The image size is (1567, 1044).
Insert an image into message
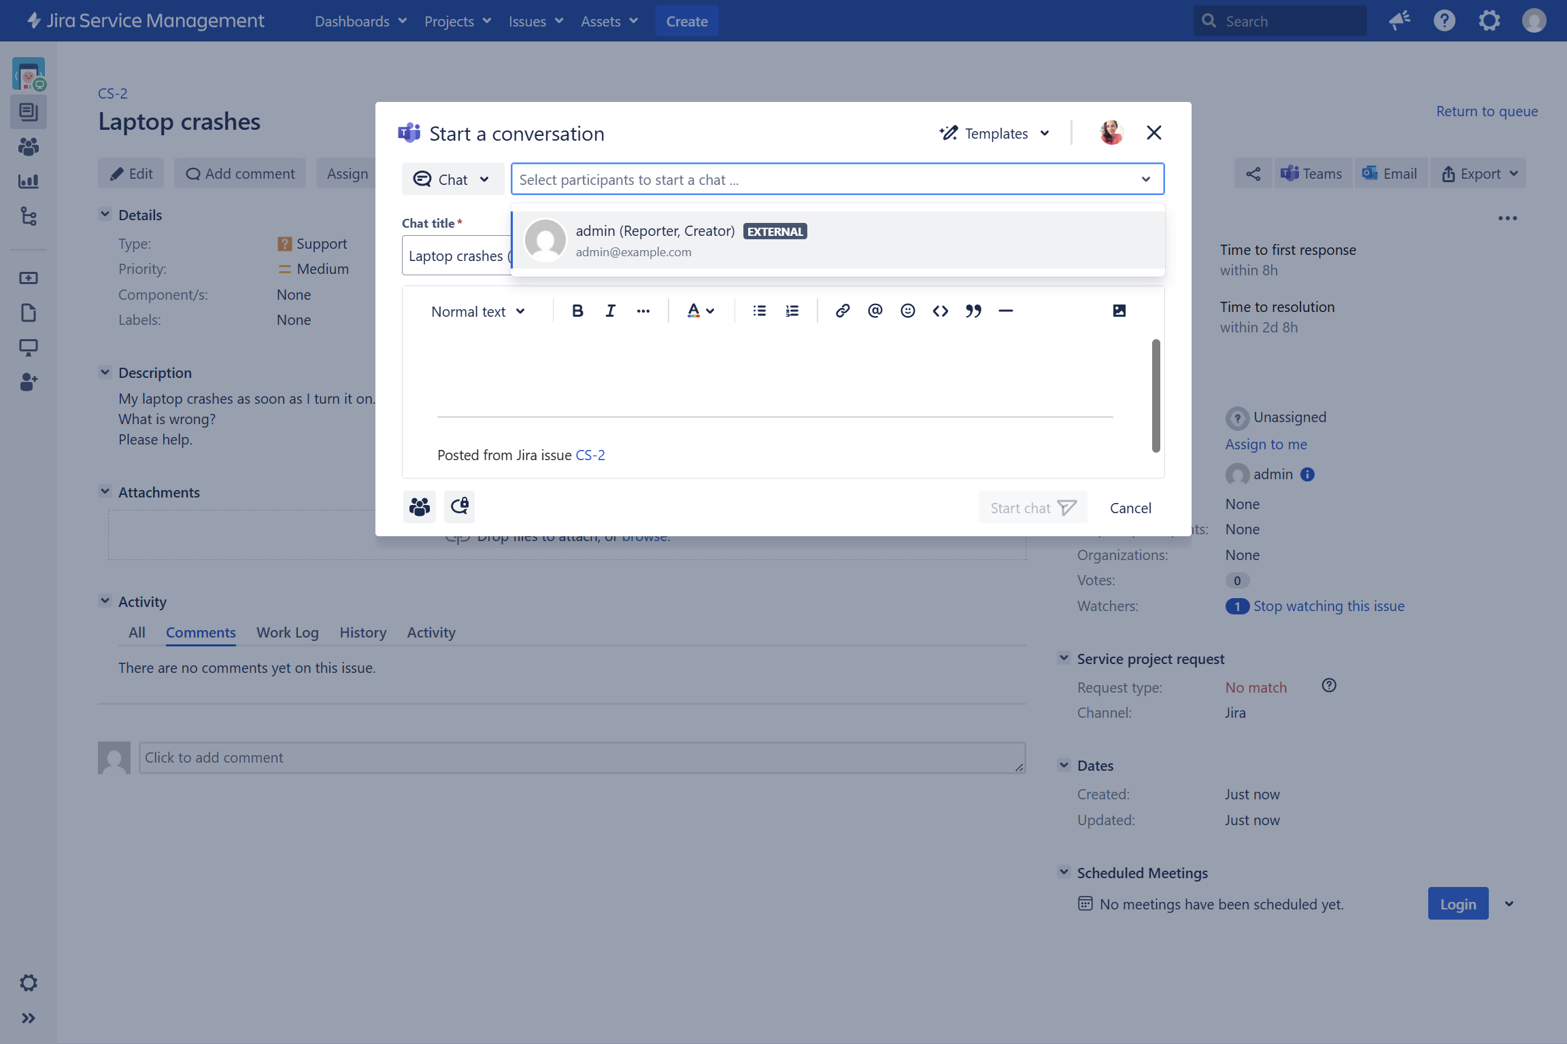(1119, 311)
